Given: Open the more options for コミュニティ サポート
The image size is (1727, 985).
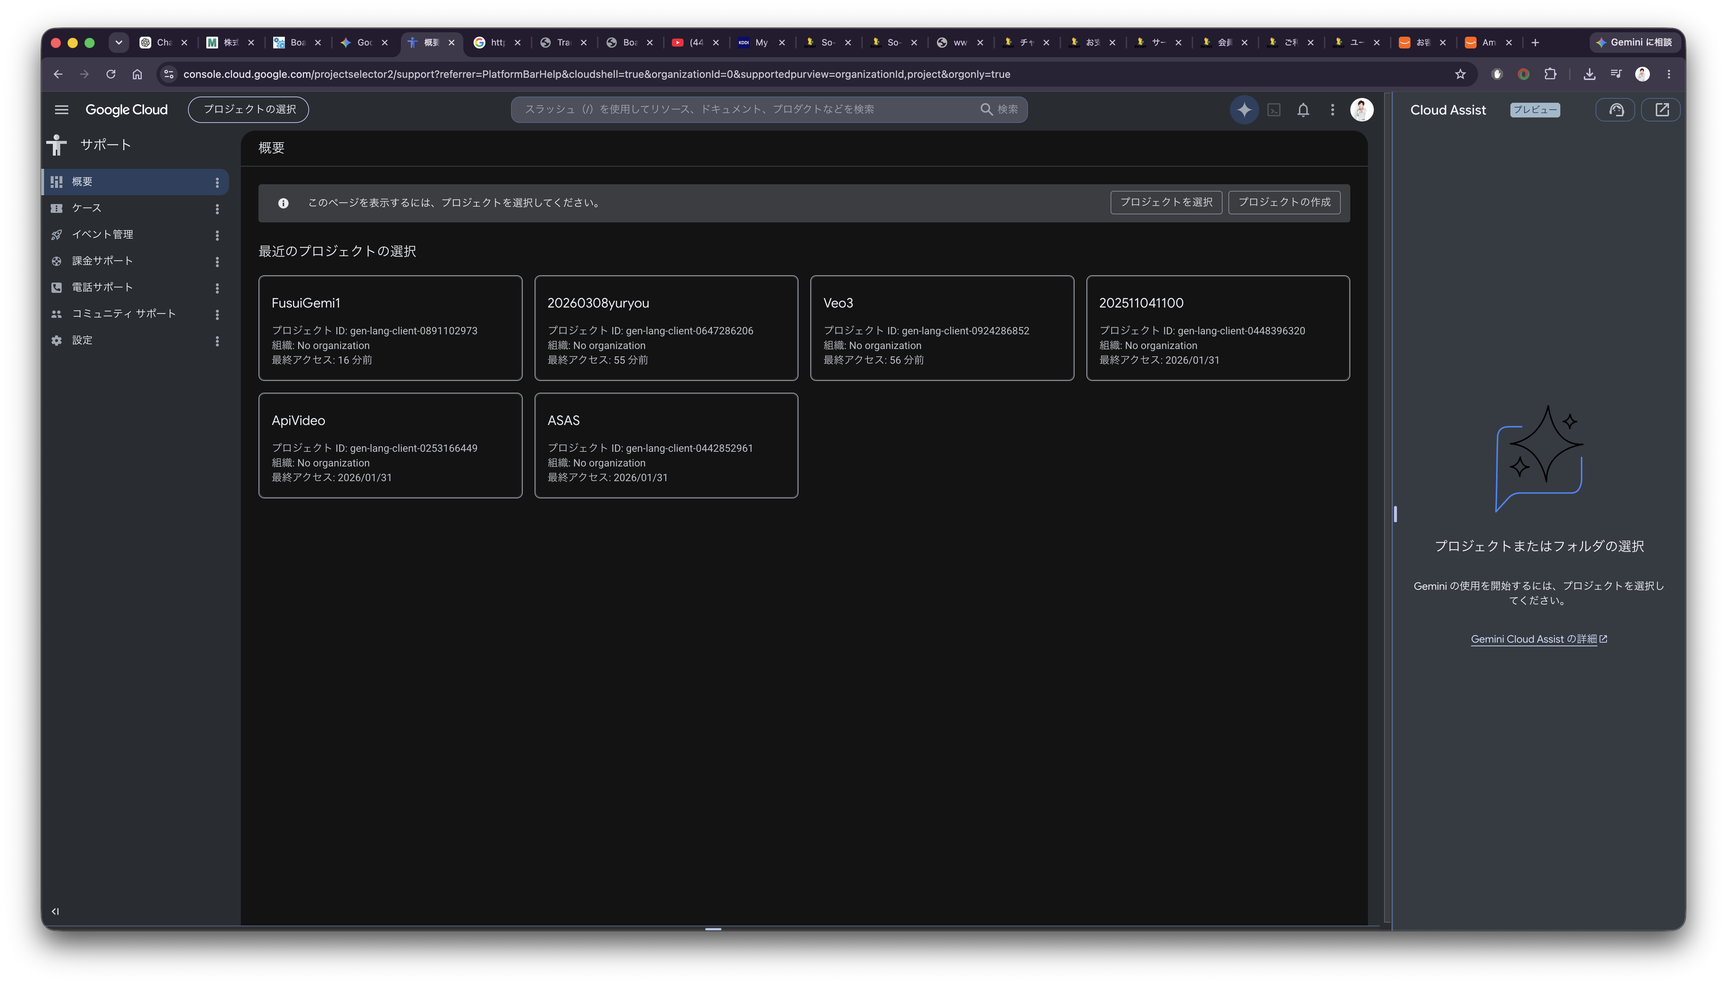Looking at the screenshot, I should [x=217, y=315].
